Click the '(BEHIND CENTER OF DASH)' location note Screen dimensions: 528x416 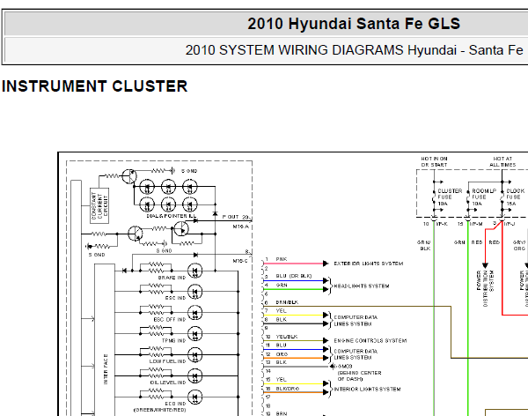pos(359,375)
